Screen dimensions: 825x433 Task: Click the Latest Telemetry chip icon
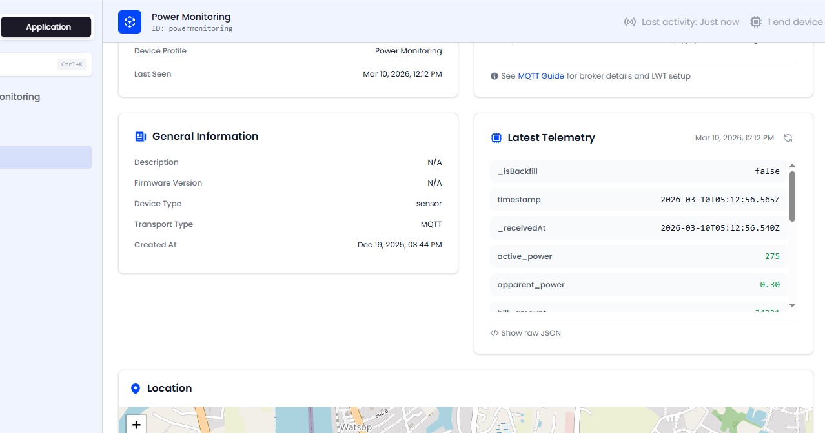tap(496, 138)
